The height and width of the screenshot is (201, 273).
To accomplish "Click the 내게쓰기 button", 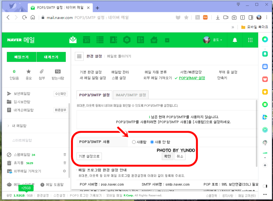I will point(51,57).
